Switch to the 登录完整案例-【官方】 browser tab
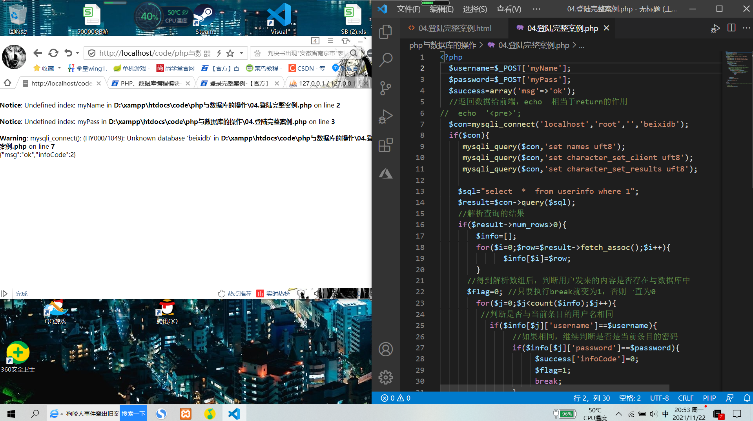 239,83
